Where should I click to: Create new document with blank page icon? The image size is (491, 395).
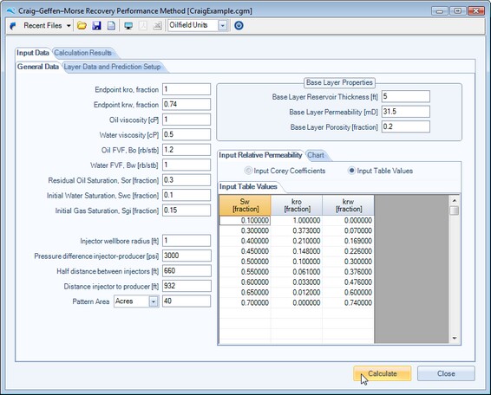pos(111,26)
